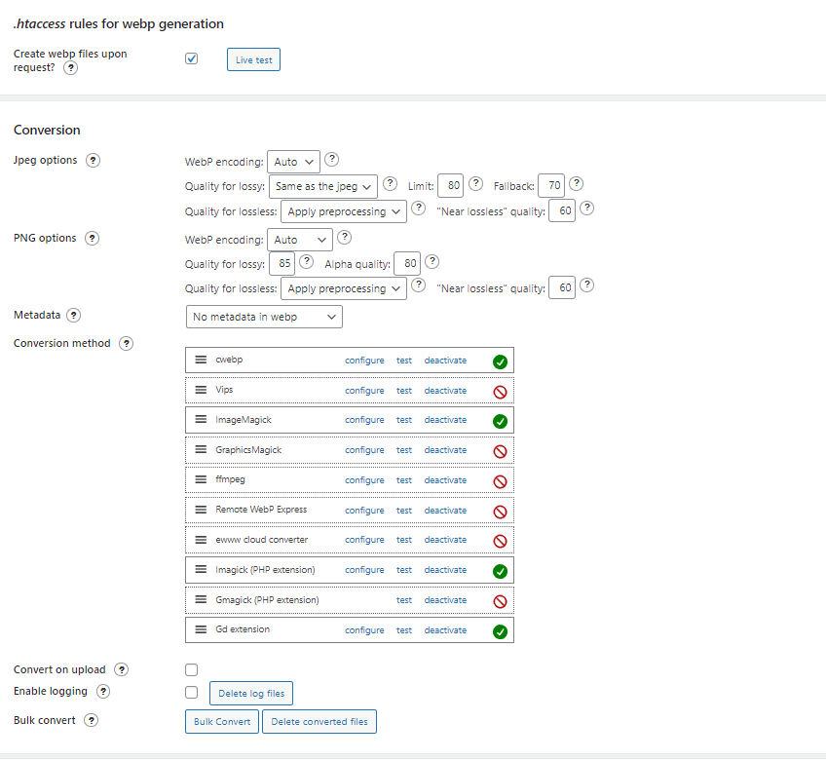Click drag handle of ImageMagick row

pyautogui.click(x=201, y=420)
